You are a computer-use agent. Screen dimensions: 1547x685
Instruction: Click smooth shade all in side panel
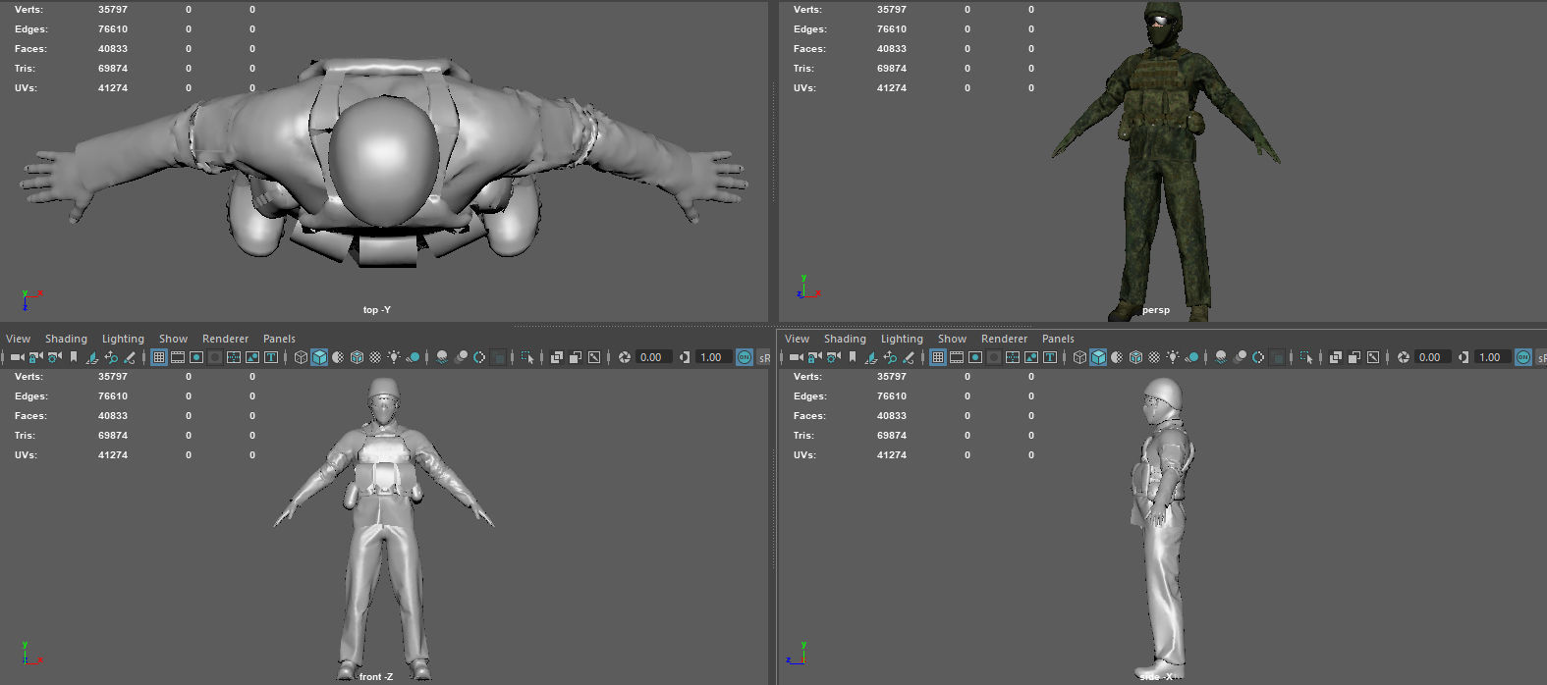(x=1098, y=357)
